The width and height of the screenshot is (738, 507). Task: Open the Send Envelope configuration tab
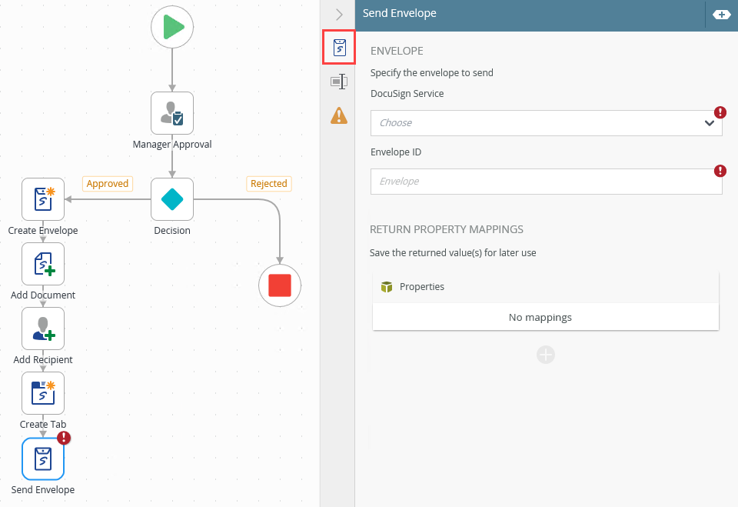coord(339,48)
